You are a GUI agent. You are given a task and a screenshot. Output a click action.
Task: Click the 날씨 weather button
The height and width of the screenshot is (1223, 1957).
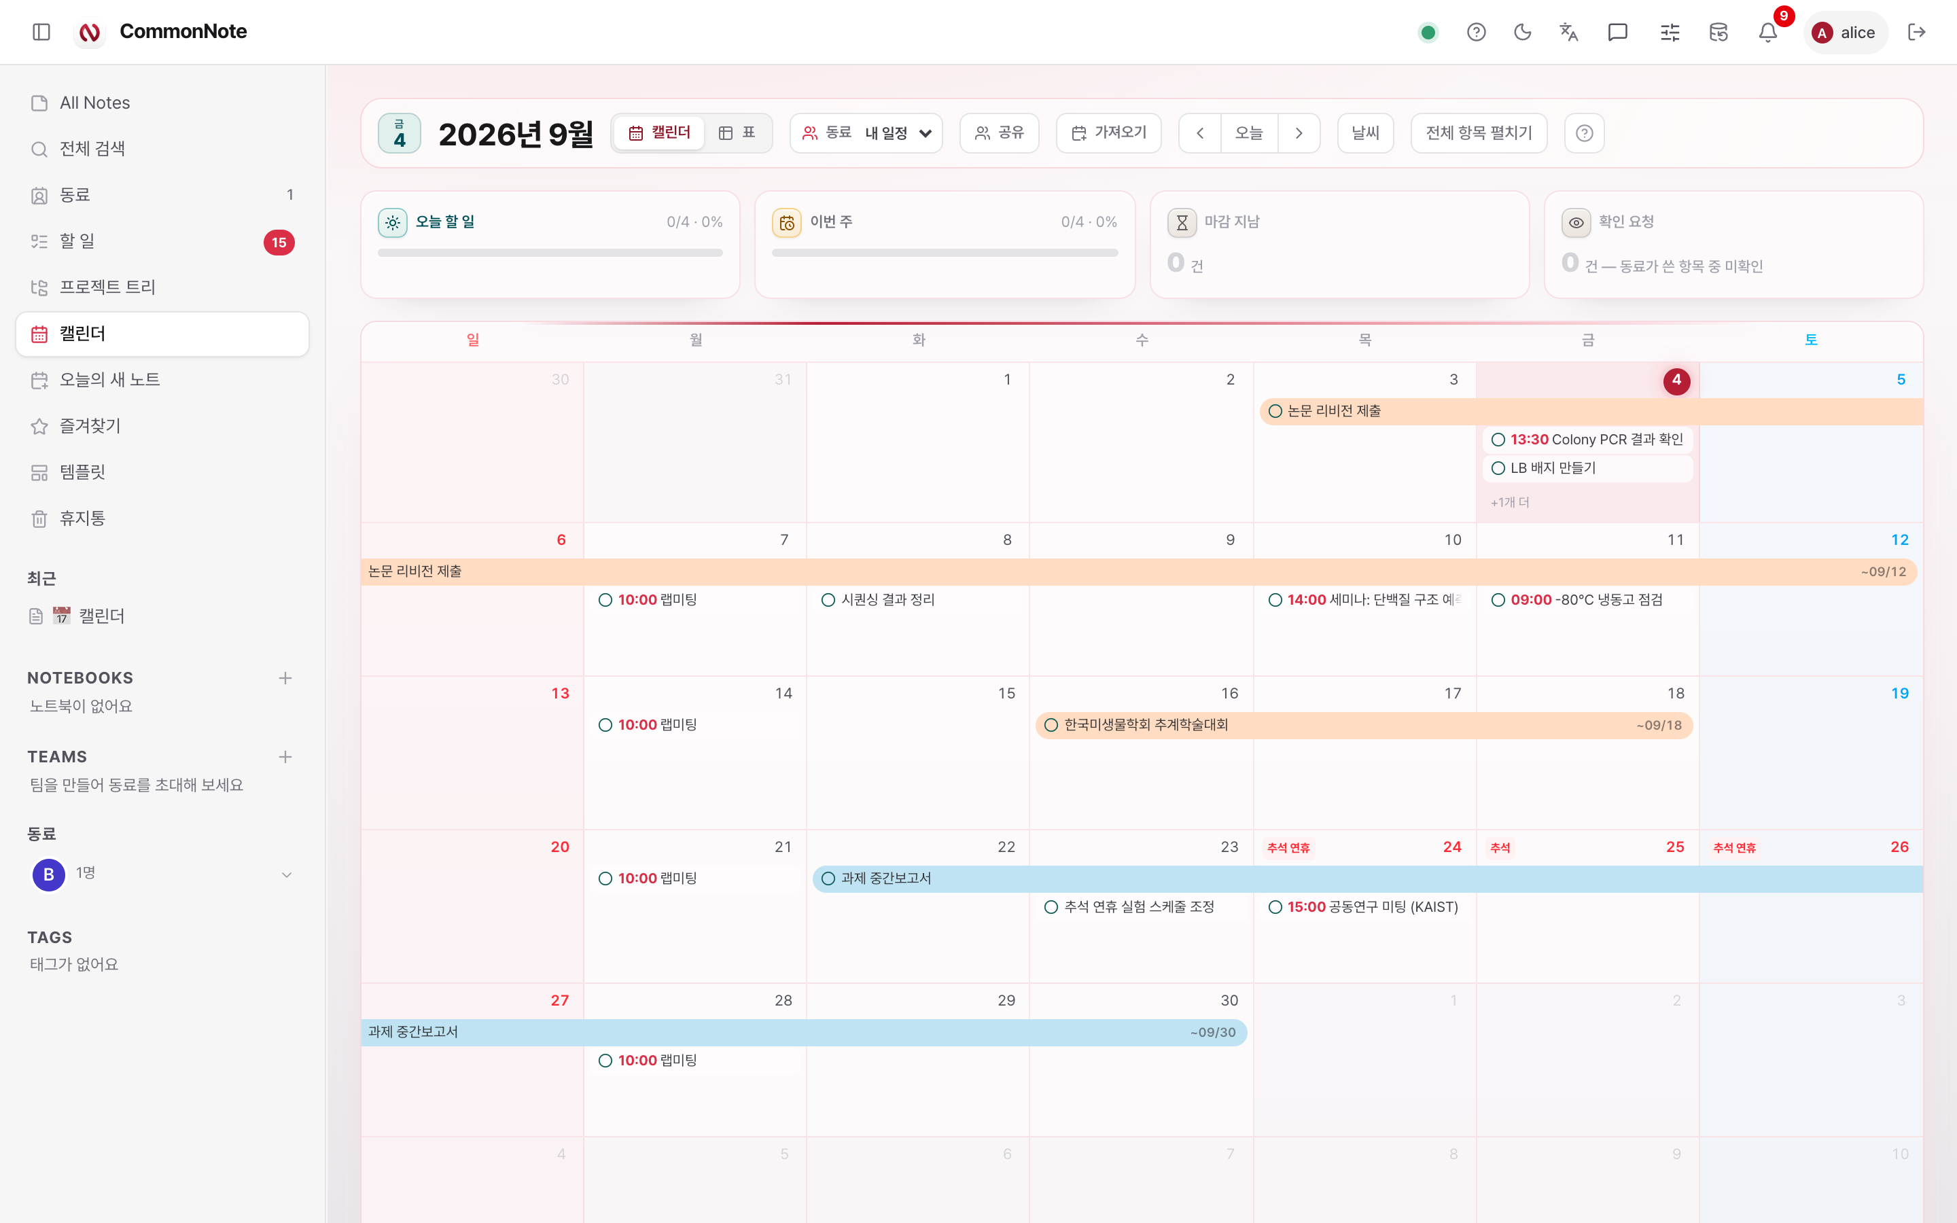[x=1365, y=132]
